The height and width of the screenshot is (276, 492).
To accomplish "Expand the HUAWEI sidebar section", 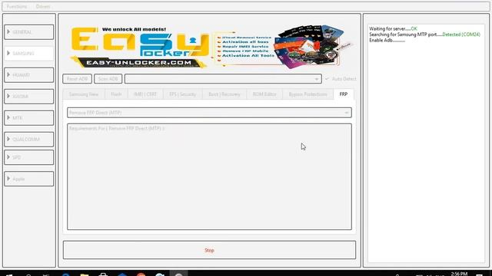I will pyautogui.click(x=29, y=75).
